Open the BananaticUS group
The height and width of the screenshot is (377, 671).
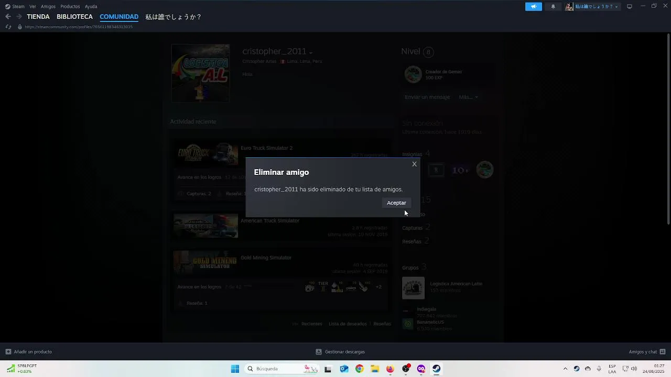pos(430,322)
